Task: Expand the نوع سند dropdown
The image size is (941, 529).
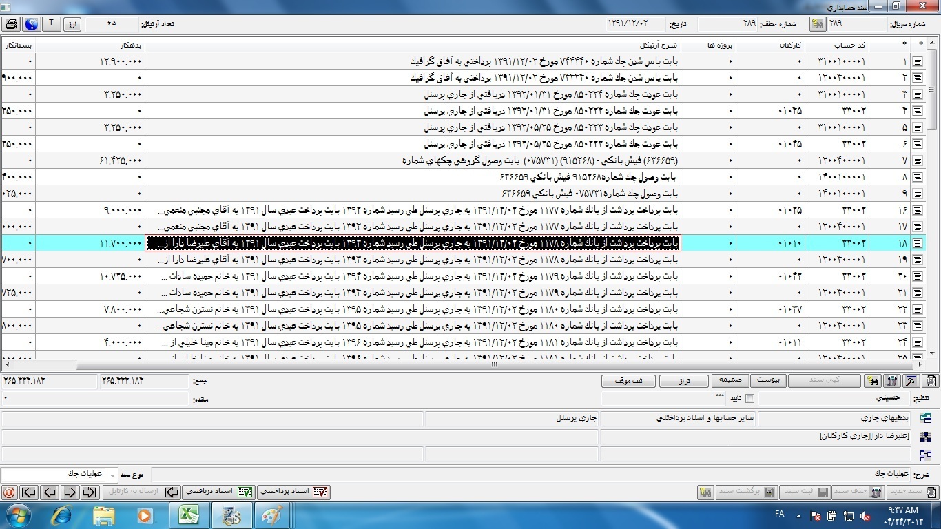Action: pyautogui.click(x=113, y=475)
